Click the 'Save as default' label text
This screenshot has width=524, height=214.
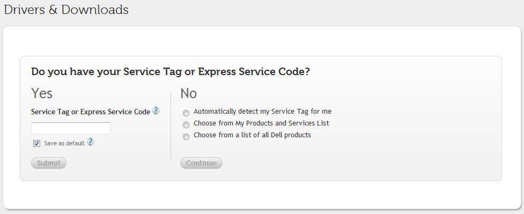click(x=64, y=143)
